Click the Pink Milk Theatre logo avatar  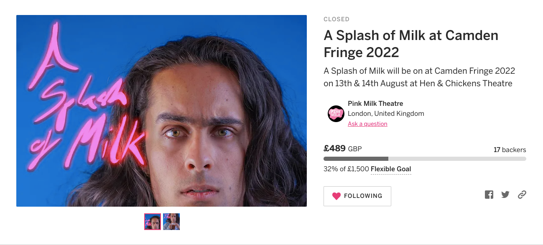[336, 113]
